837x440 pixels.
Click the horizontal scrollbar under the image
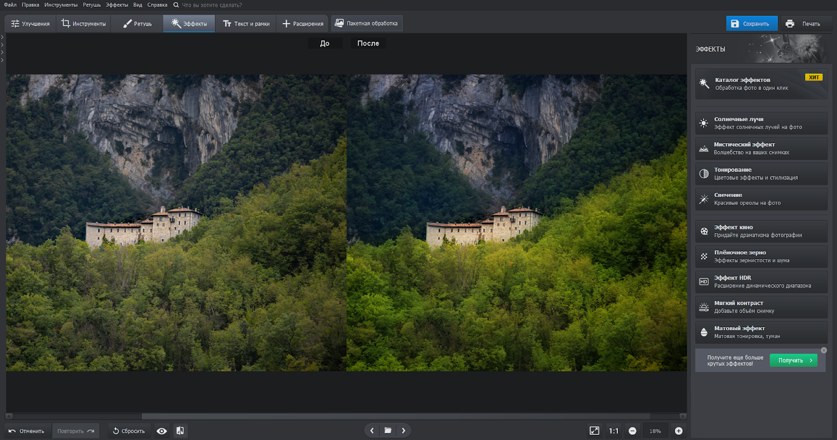(x=396, y=416)
